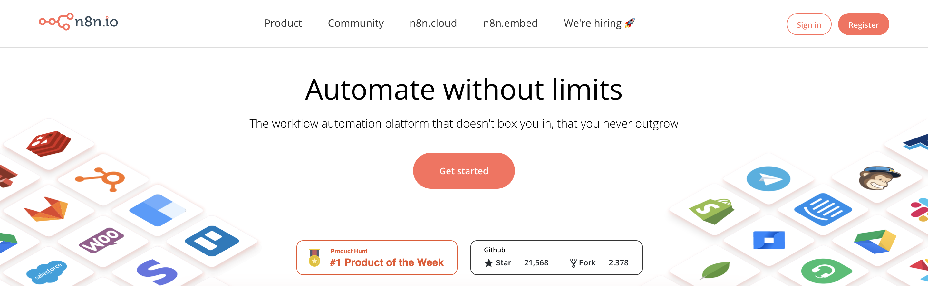This screenshot has width=928, height=286.
Task: Open the We're hiring link
Action: [599, 24]
